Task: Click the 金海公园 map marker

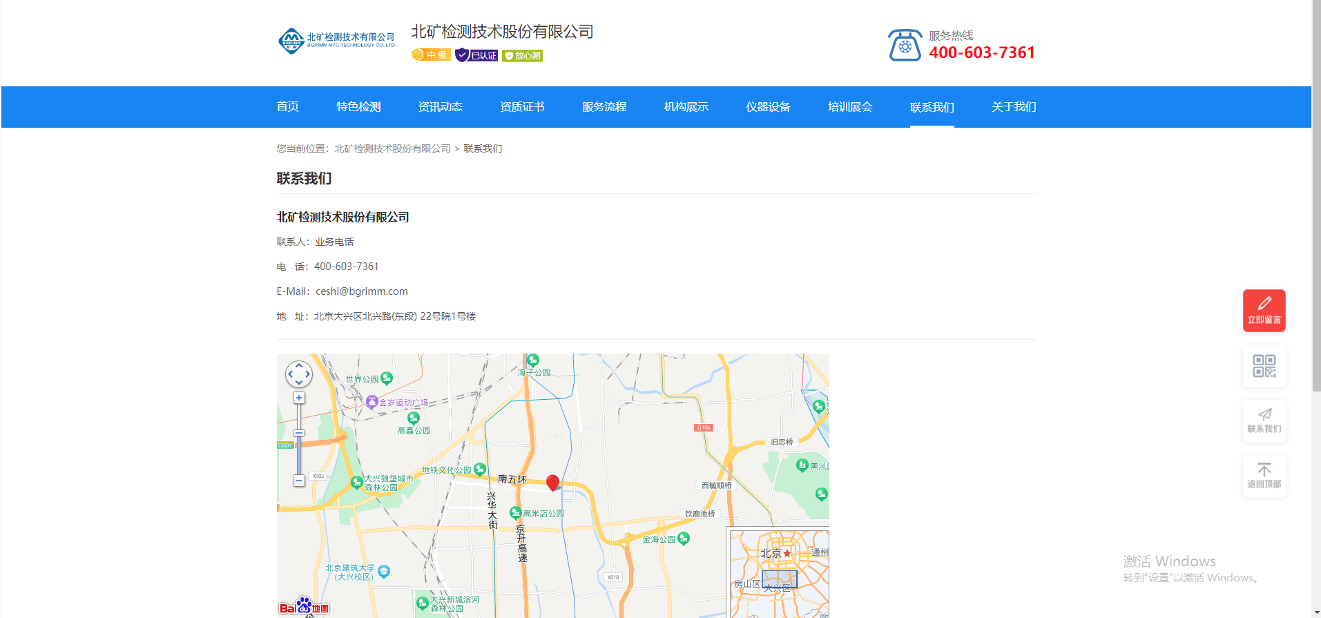Action: click(x=684, y=539)
